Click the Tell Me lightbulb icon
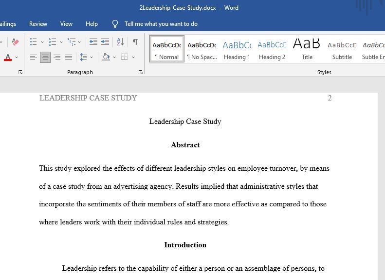Viewport: 385px width, 280px height. 115,24
